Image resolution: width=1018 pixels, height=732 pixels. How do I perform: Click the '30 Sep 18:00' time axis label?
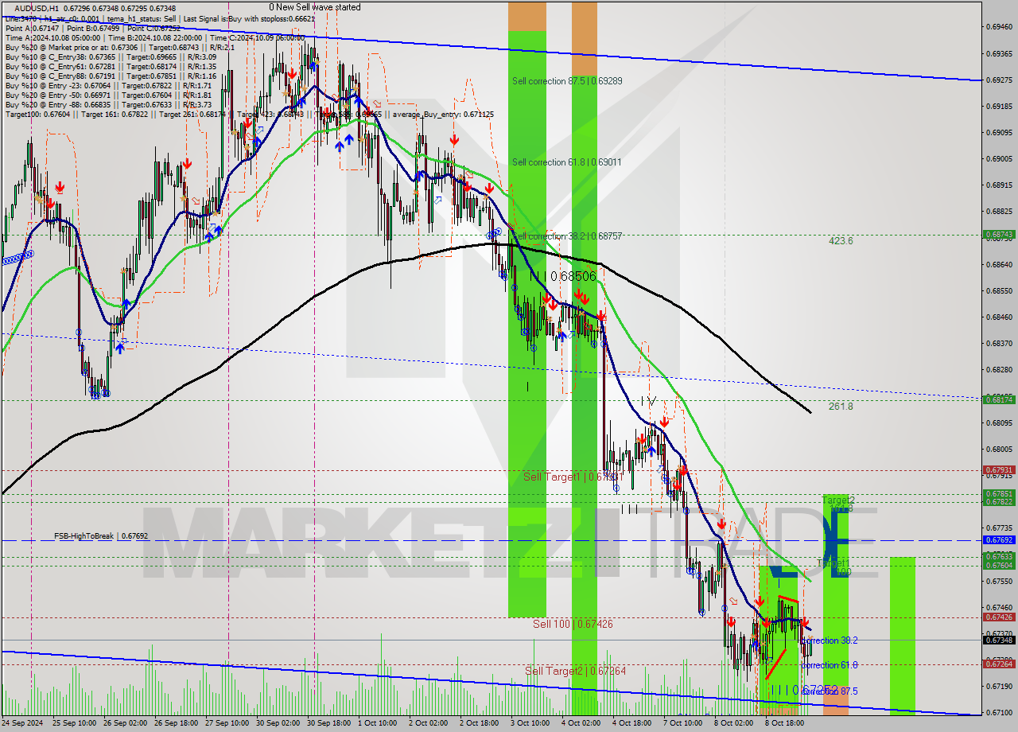point(329,724)
